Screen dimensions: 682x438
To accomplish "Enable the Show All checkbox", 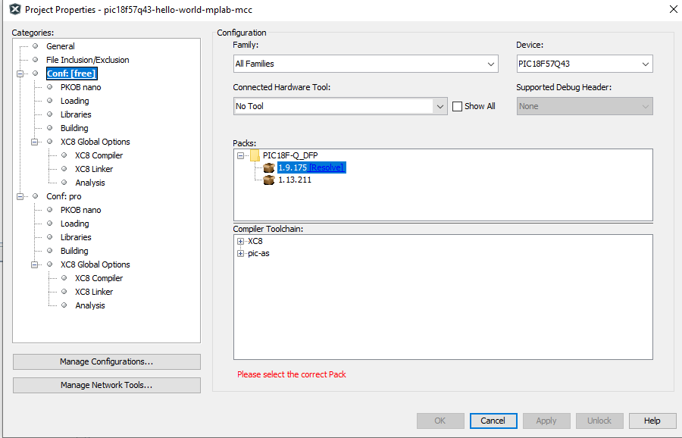I will click(x=457, y=107).
